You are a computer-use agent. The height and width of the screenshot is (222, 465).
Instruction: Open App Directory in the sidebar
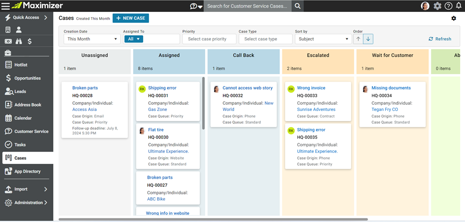(26, 172)
